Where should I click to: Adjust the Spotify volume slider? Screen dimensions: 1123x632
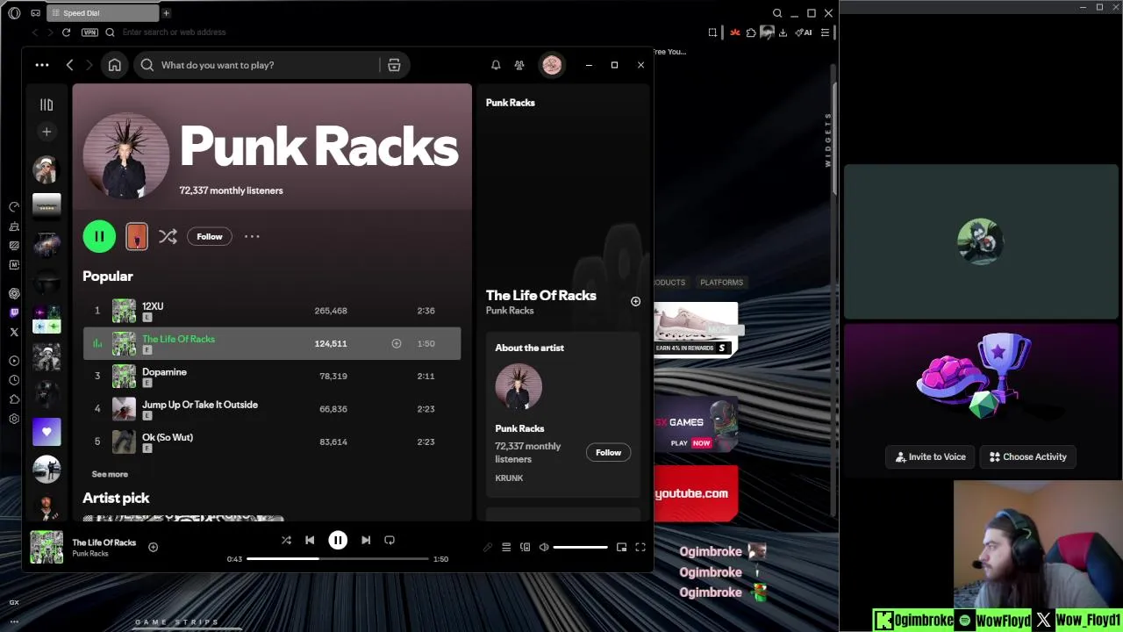coord(580,547)
